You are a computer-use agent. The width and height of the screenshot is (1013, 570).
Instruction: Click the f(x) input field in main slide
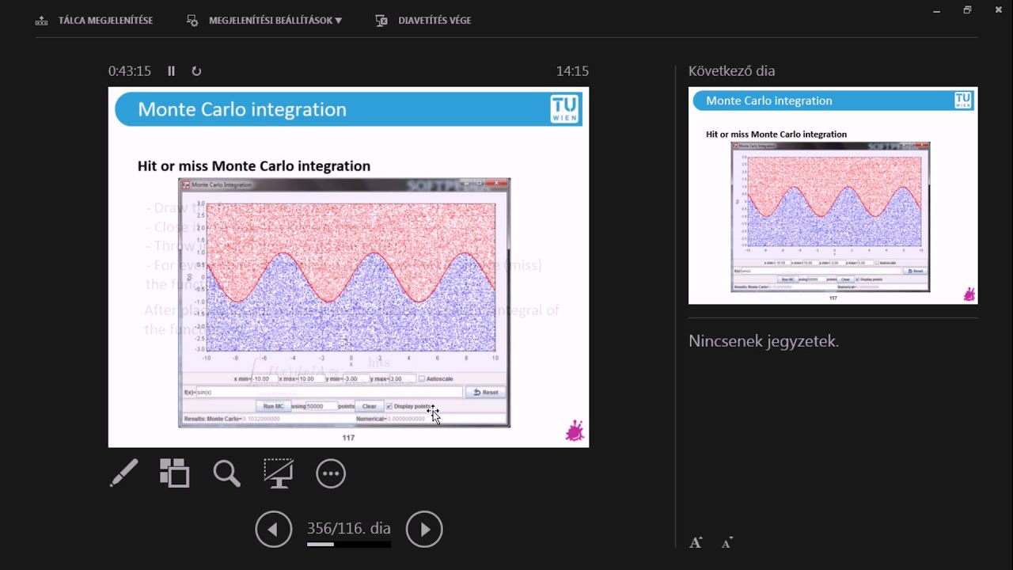(328, 392)
